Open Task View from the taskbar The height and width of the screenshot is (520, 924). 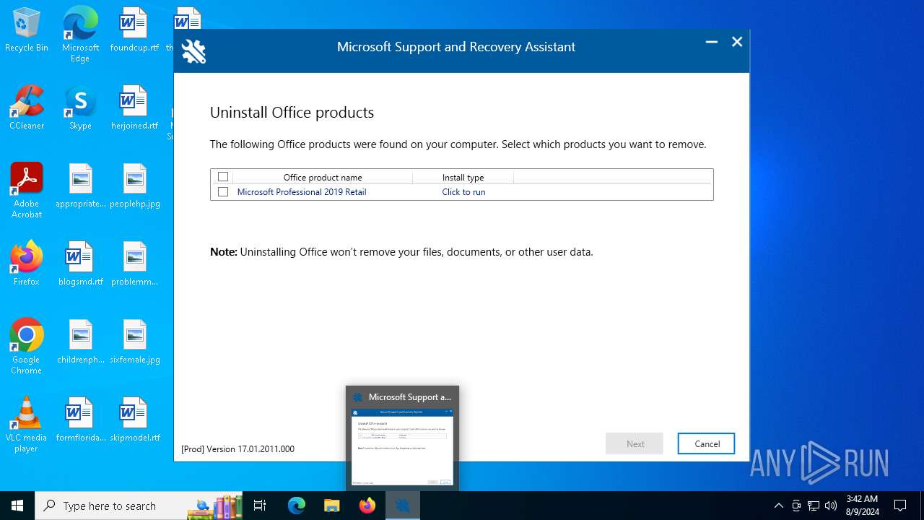tap(260, 506)
